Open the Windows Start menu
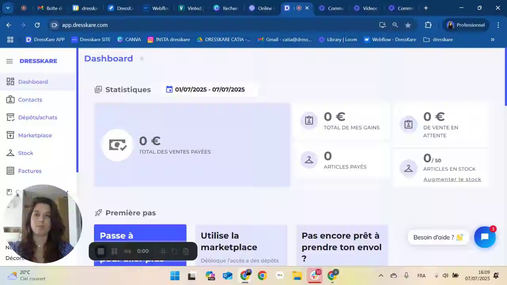Screen dimensions: 507x285 point(175,275)
